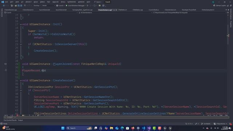
Task: Click the error count indicator
Action: click(x=18, y=115)
